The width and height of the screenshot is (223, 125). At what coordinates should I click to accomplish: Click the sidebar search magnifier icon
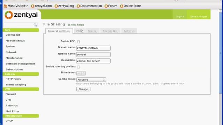click(35, 25)
